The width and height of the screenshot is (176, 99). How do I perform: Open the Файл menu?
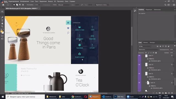coord(5,1)
